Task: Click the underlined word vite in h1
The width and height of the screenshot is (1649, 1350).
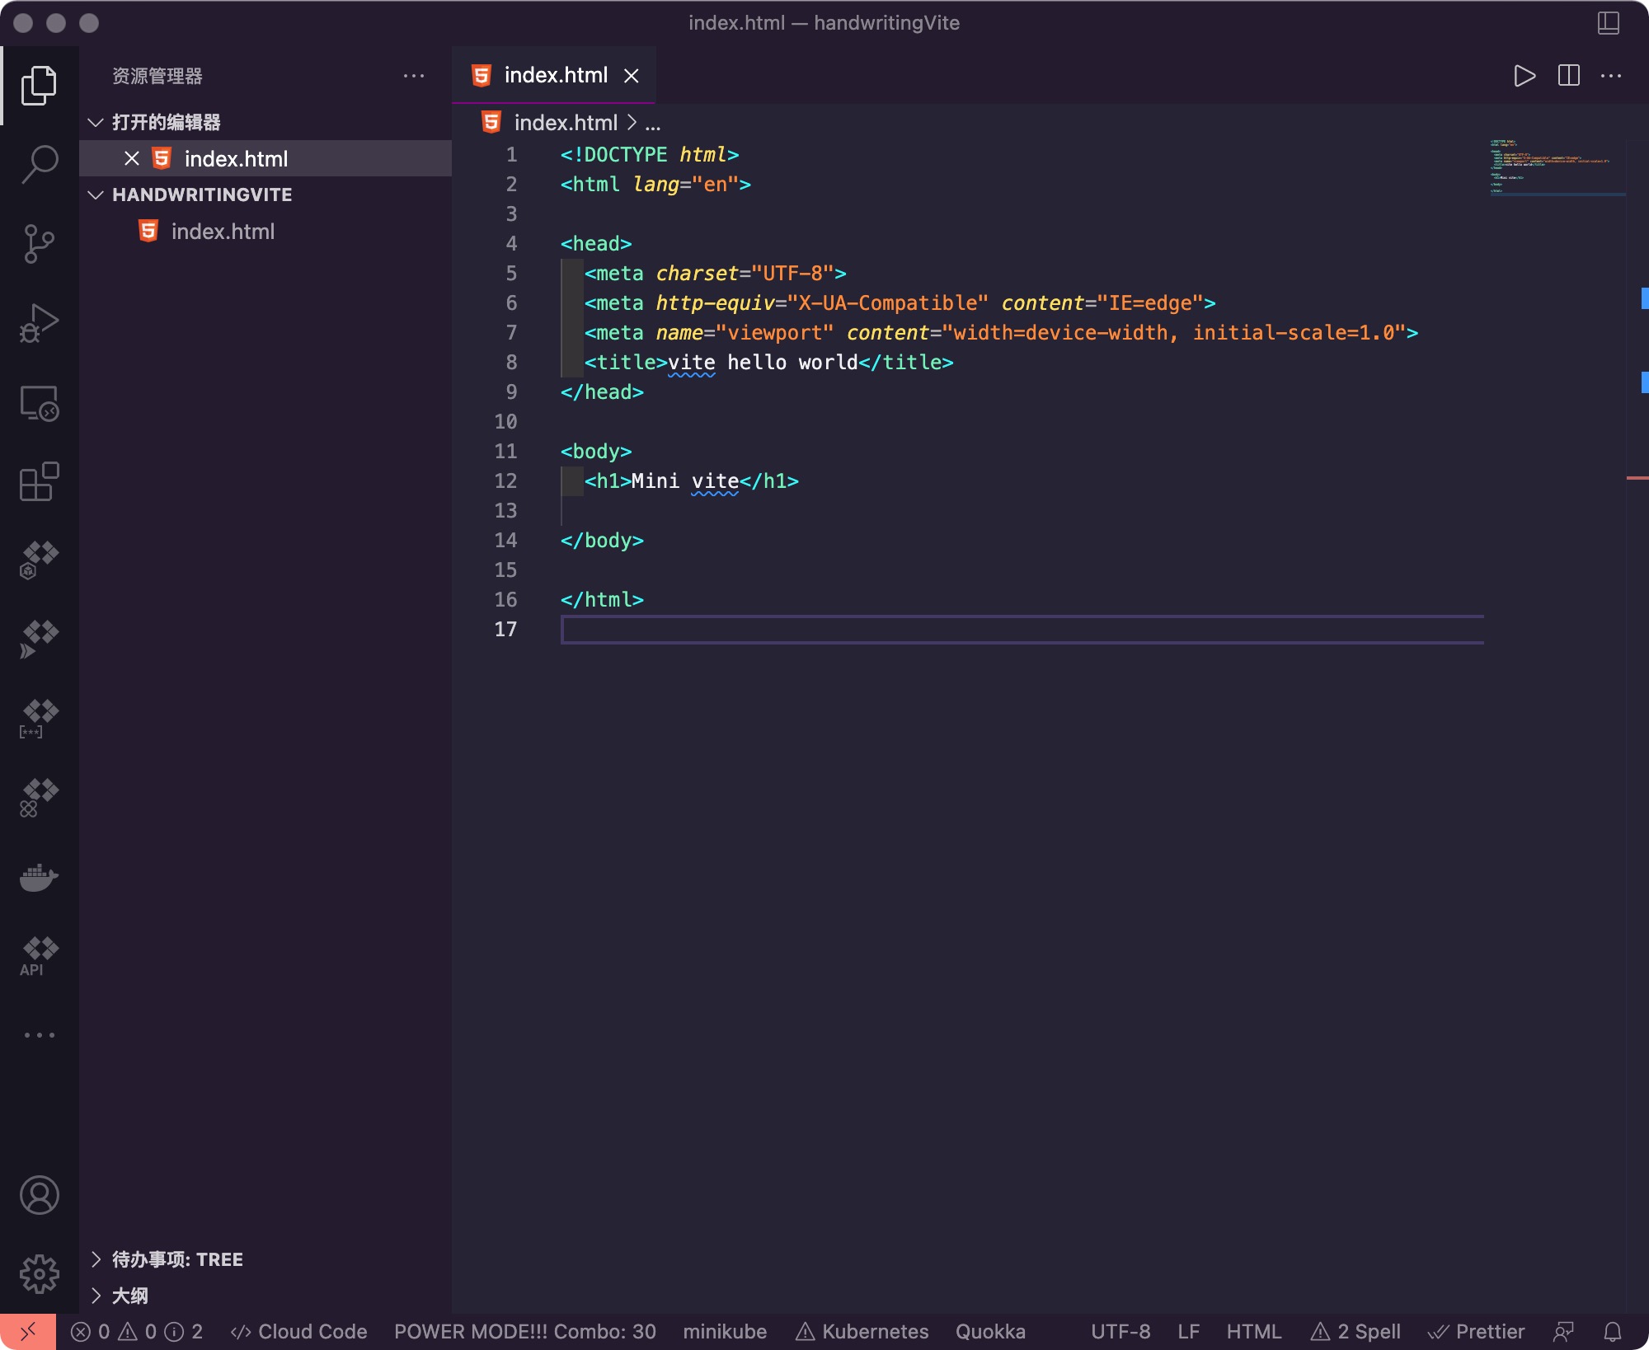Action: pos(715,481)
